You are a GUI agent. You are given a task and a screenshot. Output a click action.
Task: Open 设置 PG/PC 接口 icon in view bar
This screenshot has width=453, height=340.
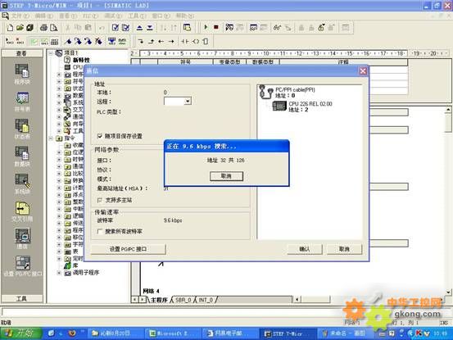coord(23,266)
